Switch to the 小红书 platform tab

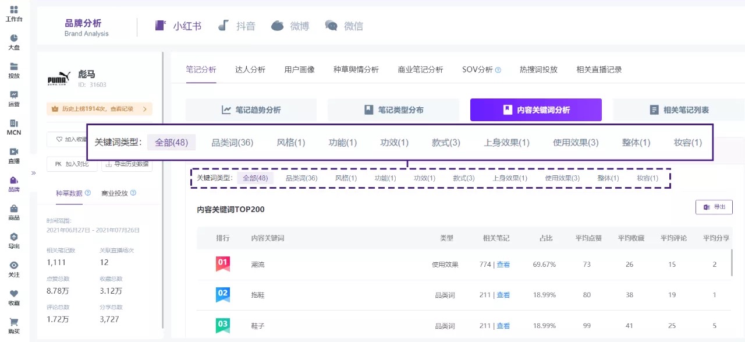(178, 26)
